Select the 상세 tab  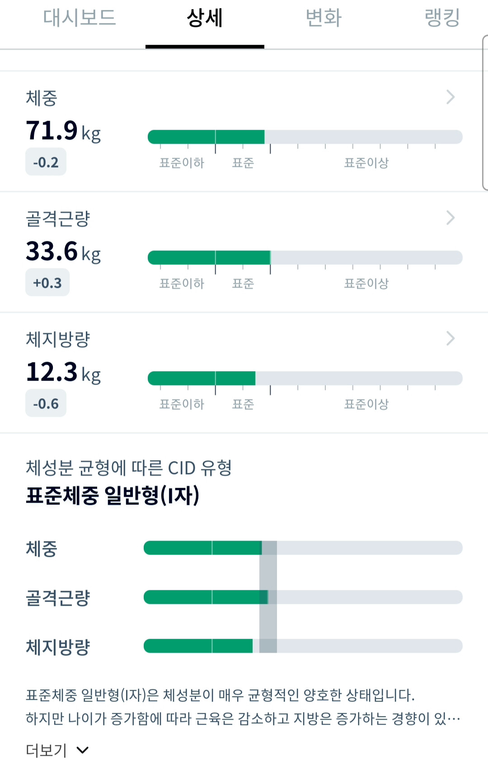click(205, 18)
